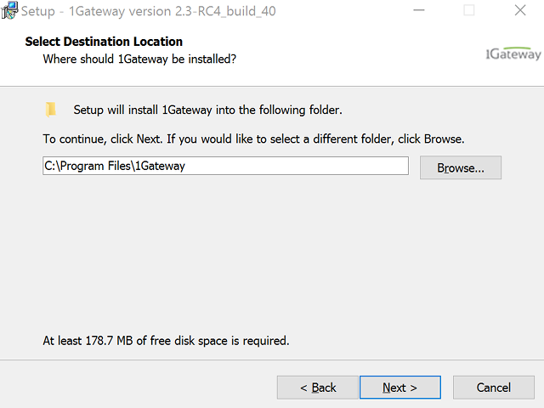Open the Browse folder dialog
Image resolution: width=544 pixels, height=408 pixels.
pos(460,167)
